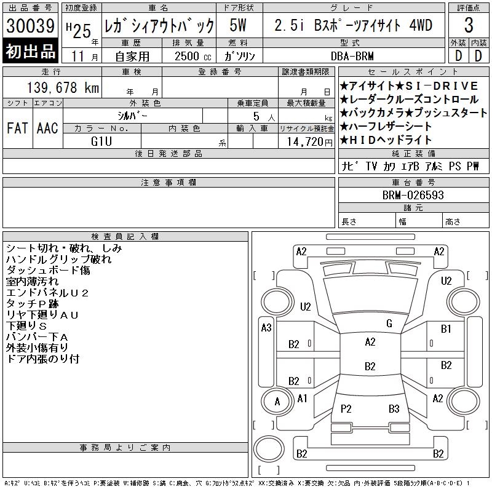Select grade text 2.5i Bスポーツアイサイト 4WD
The image size is (492, 492).
[x=353, y=25]
